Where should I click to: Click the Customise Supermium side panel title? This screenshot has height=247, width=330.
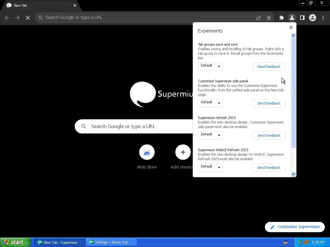click(223, 81)
